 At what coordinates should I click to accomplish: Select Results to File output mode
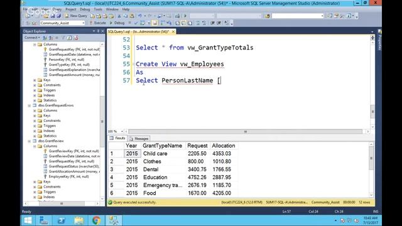(x=190, y=23)
